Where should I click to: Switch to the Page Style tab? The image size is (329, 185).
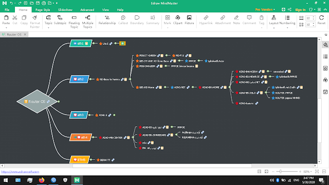tap(43, 10)
